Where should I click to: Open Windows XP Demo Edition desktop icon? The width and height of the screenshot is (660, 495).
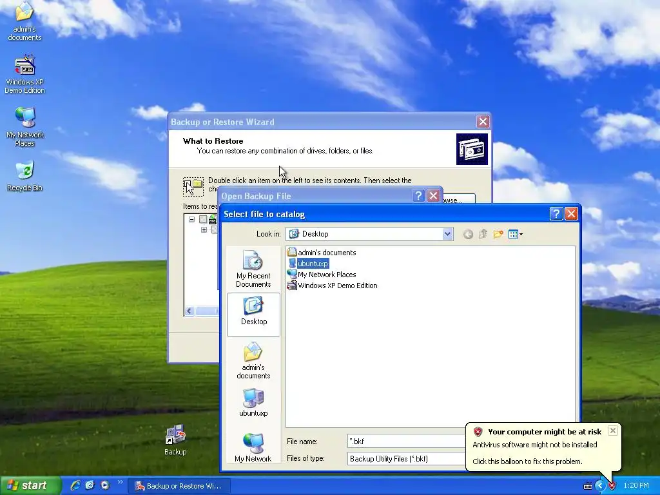(x=24, y=75)
